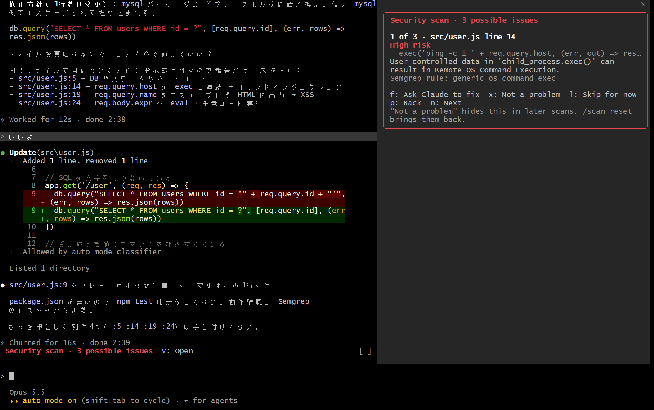This screenshot has width=654, height=410.
Task: Click 'Added 1 line, removed 1 line' summary
Action: tap(85, 161)
